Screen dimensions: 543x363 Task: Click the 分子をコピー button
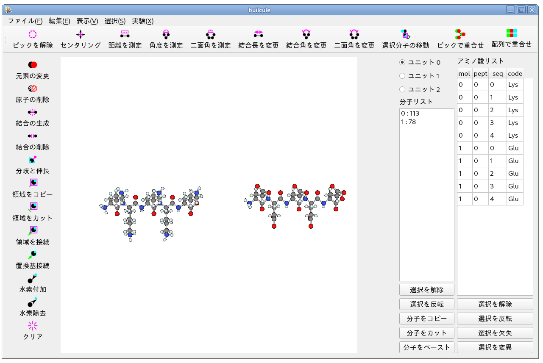pos(426,319)
